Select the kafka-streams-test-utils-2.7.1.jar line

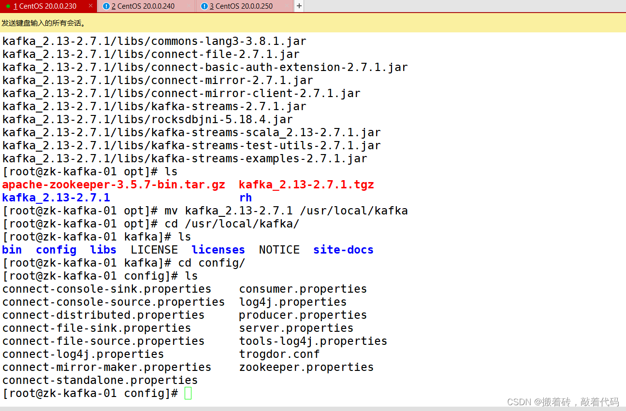click(x=191, y=146)
